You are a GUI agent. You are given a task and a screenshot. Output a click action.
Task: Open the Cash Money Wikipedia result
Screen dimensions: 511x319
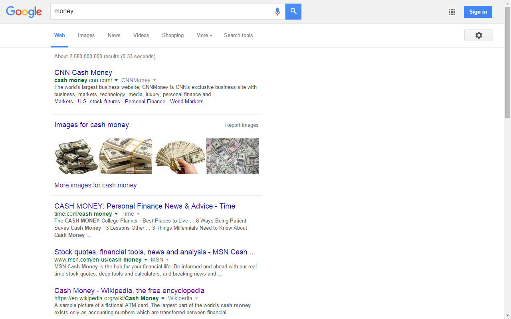tap(129, 291)
